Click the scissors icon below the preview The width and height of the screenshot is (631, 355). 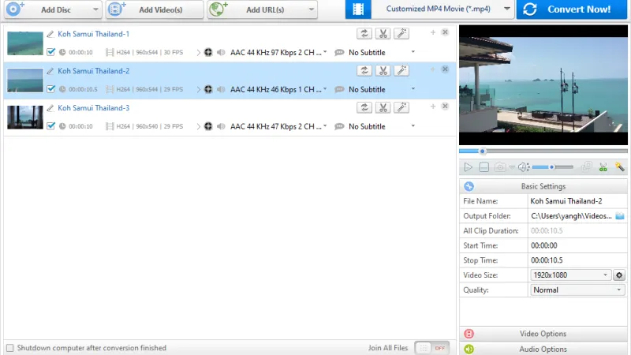click(x=603, y=167)
